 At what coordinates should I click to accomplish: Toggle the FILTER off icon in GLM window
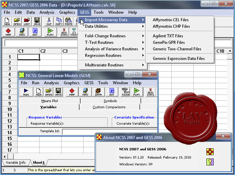pos(126,92)
